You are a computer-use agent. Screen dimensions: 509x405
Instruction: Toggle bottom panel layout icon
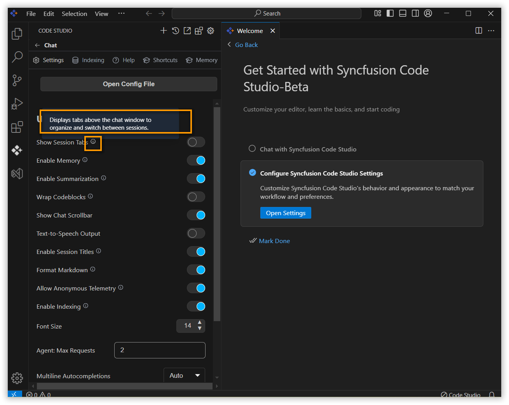coord(403,13)
